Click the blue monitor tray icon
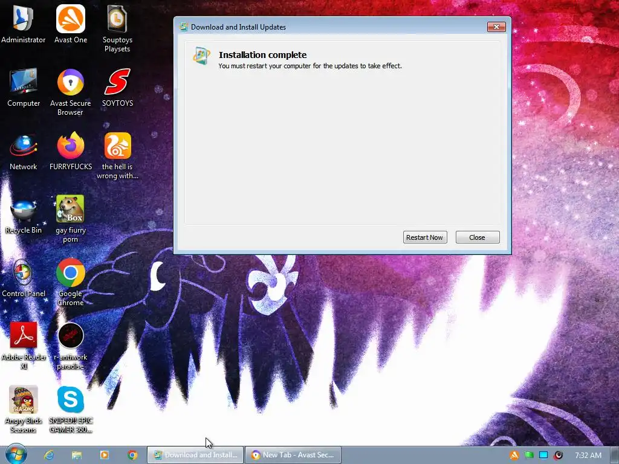The image size is (619, 464). click(x=543, y=456)
